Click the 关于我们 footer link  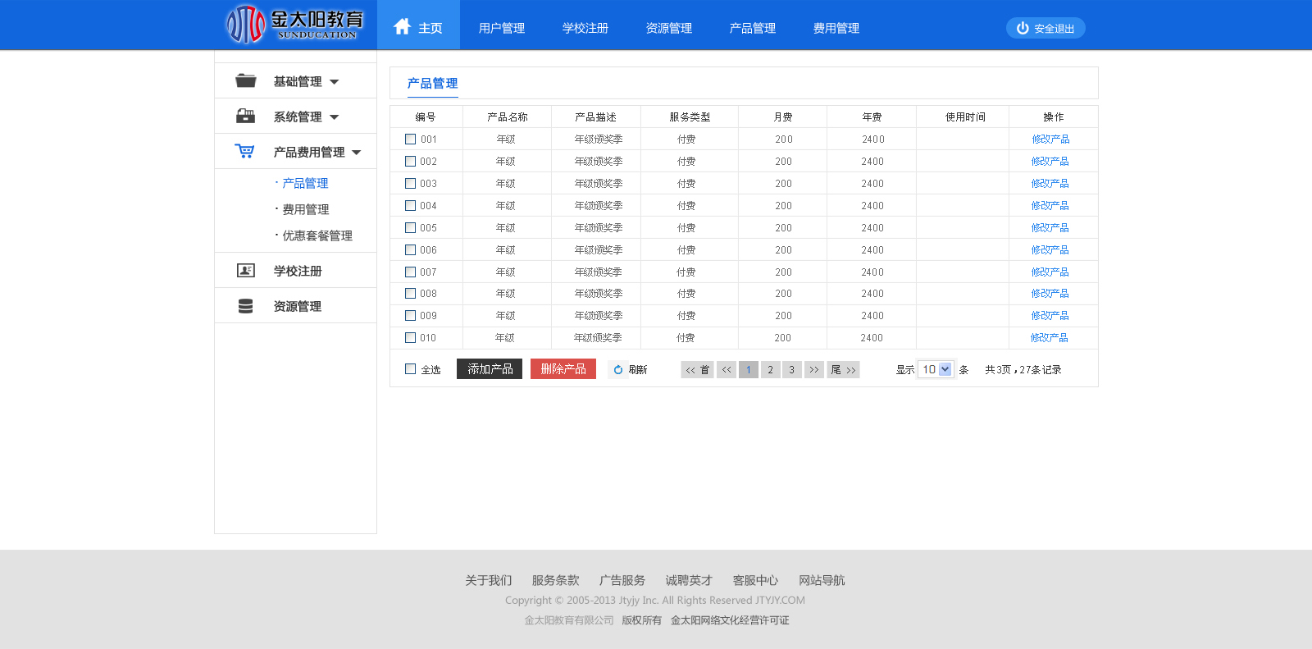tap(489, 580)
